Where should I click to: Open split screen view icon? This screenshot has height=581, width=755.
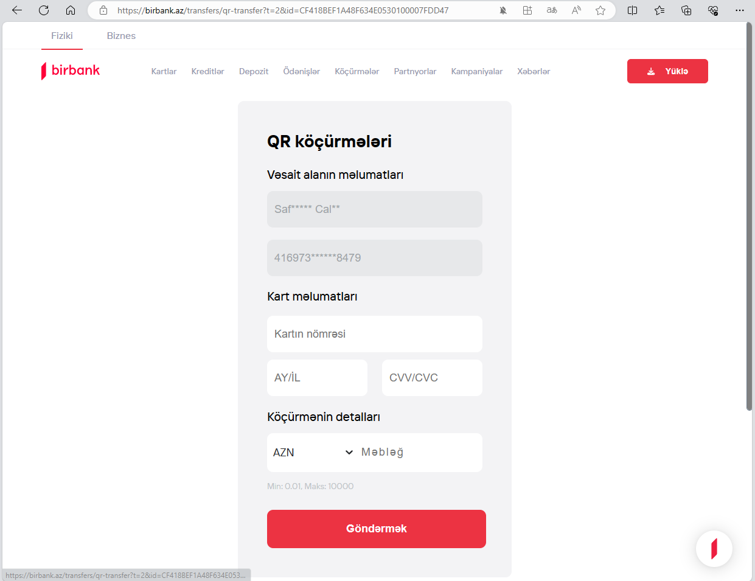coord(632,10)
